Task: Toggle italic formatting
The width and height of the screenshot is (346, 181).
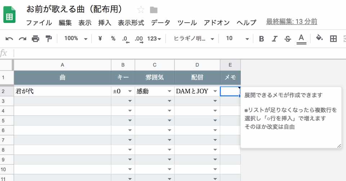Action: coord(274,39)
